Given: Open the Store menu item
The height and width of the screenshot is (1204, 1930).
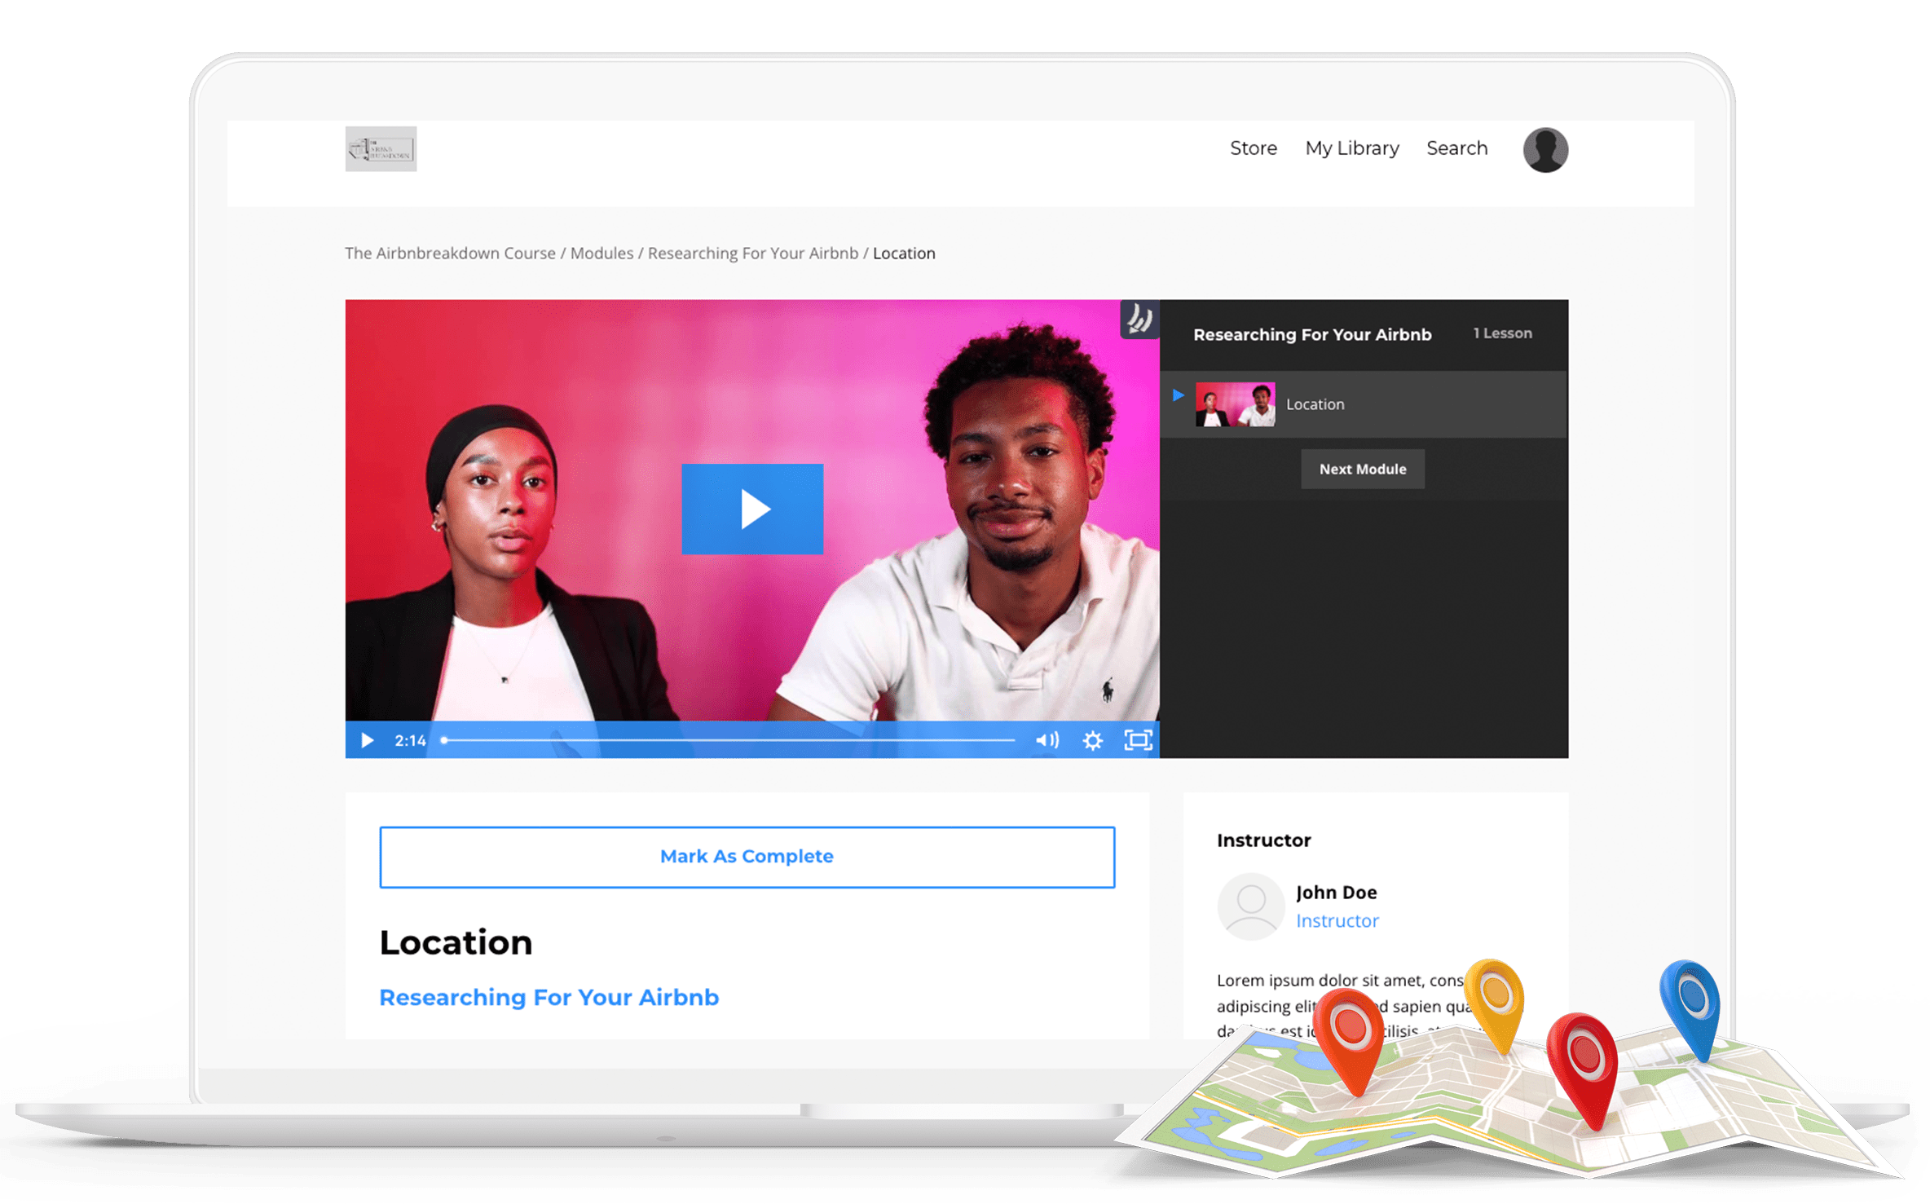Looking at the screenshot, I should [x=1253, y=148].
